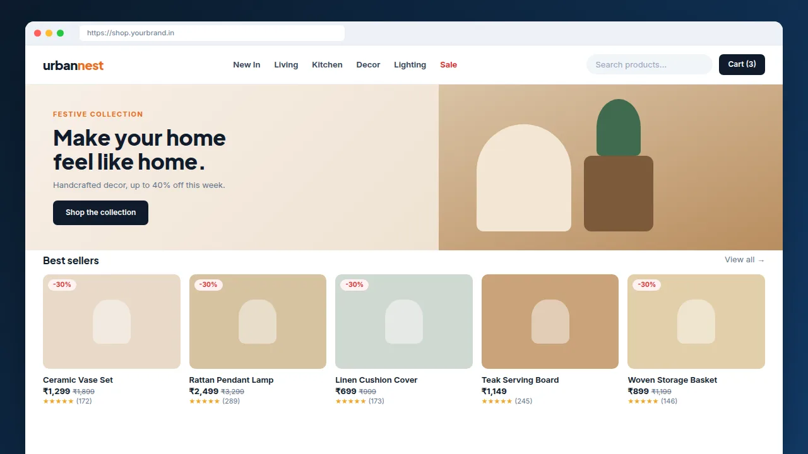Click the Rattan Pendant Lamp title
The height and width of the screenshot is (454, 808).
[x=231, y=380]
